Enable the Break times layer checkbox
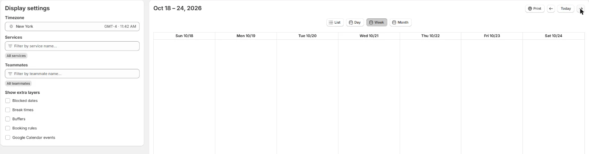This screenshot has height=154, width=589. click(x=8, y=110)
